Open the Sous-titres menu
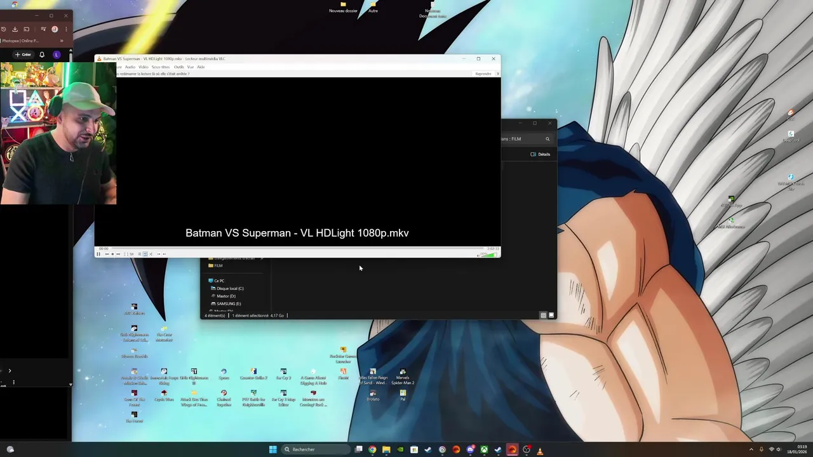The image size is (813, 457). tap(161, 67)
